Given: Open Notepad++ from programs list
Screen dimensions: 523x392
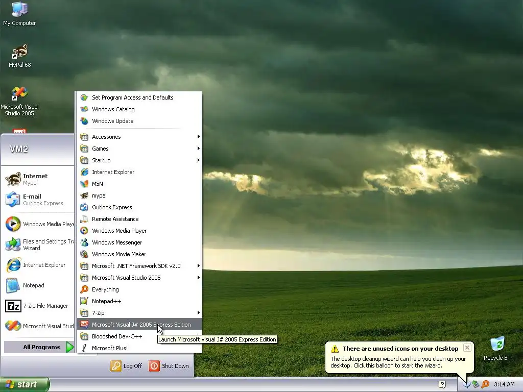Looking at the screenshot, I should tap(140, 301).
